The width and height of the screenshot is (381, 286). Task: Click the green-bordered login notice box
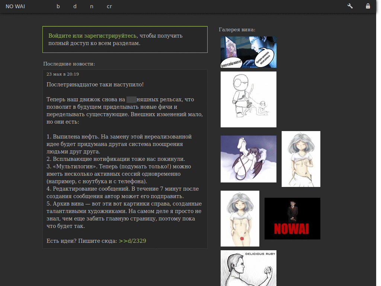click(125, 39)
